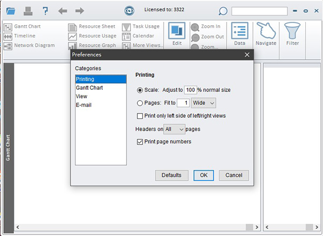323x236 pixels.
Task: Select Printing category
Action: pyautogui.click(x=101, y=79)
